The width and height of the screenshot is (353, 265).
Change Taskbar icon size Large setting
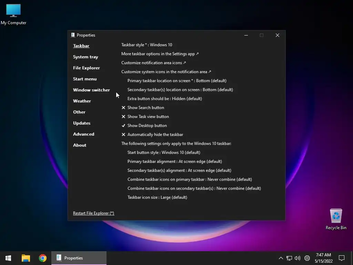(157, 197)
